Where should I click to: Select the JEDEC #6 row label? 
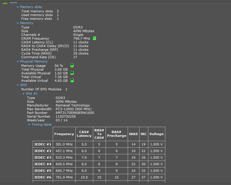43,177
